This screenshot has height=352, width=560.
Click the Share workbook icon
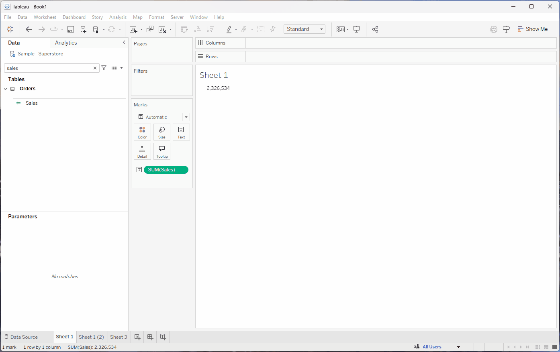pyautogui.click(x=375, y=29)
